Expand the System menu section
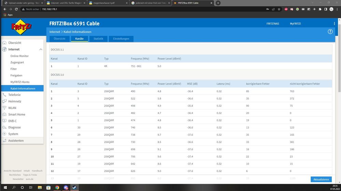 (x=13, y=134)
